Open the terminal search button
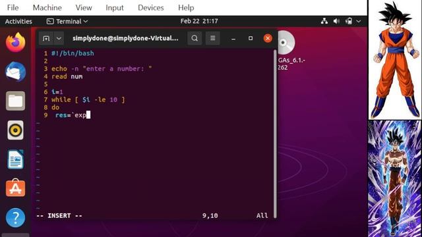Image resolution: width=422 pixels, height=237 pixels. click(195, 38)
